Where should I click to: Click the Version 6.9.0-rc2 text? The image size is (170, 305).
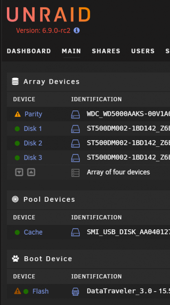click(43, 30)
